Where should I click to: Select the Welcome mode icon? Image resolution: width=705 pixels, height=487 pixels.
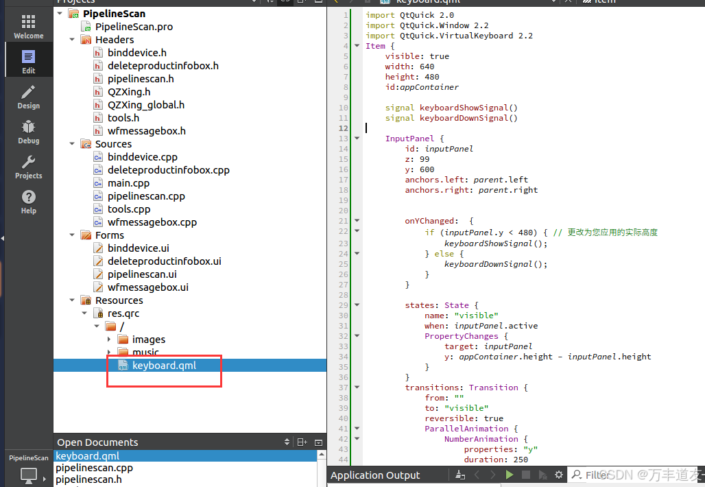(28, 25)
